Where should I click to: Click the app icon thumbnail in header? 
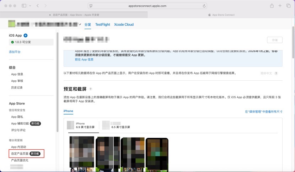click(x=12, y=23)
